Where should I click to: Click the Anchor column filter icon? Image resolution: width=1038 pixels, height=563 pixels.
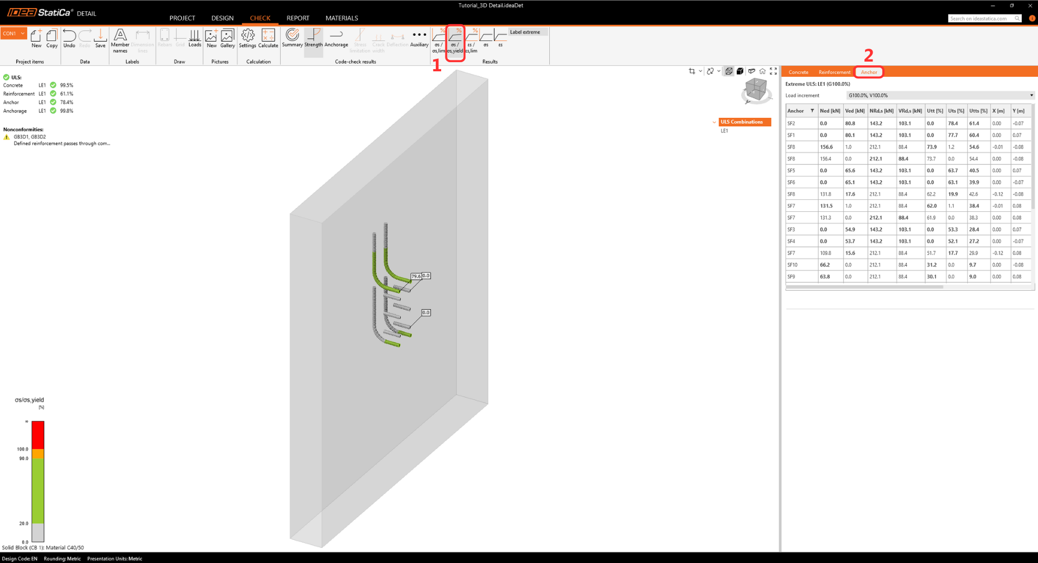[812, 111]
